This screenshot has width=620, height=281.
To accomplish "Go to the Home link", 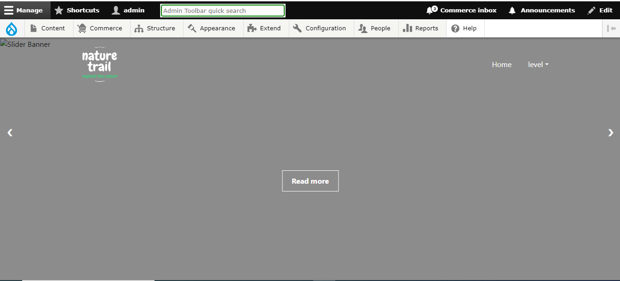I will 501,64.
